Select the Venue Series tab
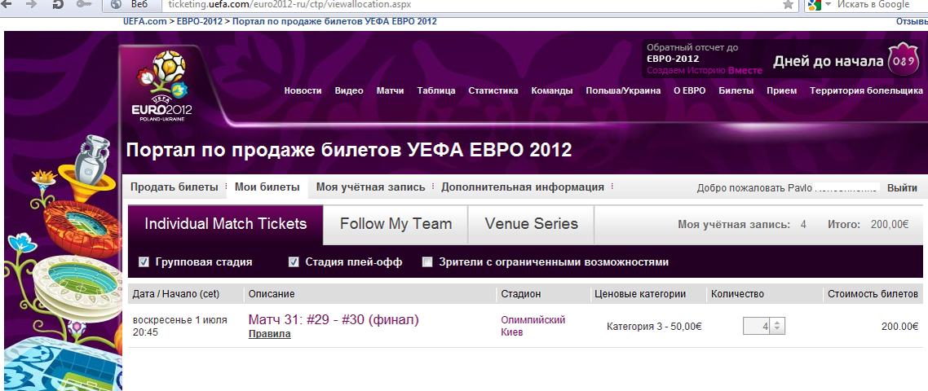This screenshot has width=928, height=391. tap(531, 224)
